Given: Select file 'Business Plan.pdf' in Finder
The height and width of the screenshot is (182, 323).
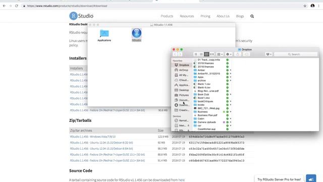Looking at the screenshot, I should click(207, 115).
